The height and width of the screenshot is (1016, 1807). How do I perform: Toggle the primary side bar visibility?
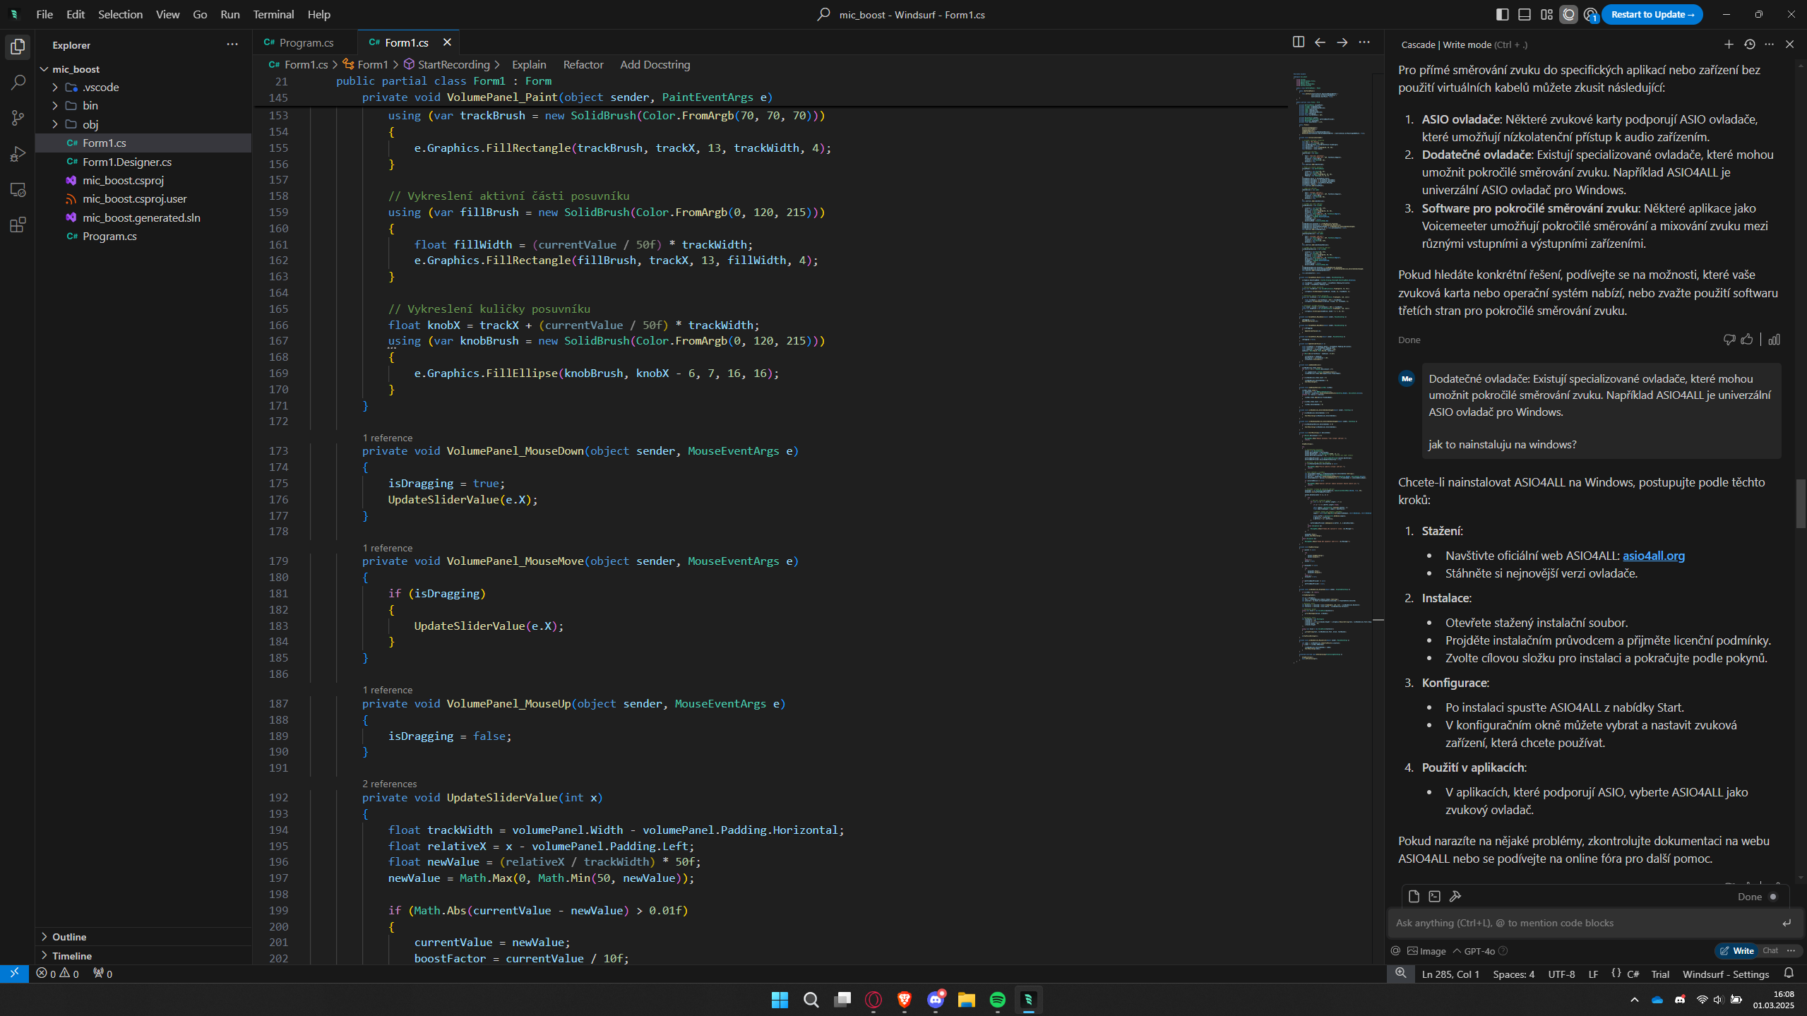tap(1503, 14)
